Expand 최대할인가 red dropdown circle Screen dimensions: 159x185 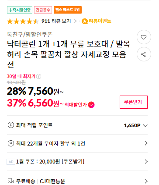pos(91,105)
